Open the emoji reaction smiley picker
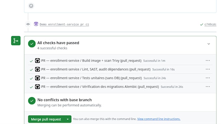The height and width of the screenshot is (124, 221). click(x=31, y=6)
